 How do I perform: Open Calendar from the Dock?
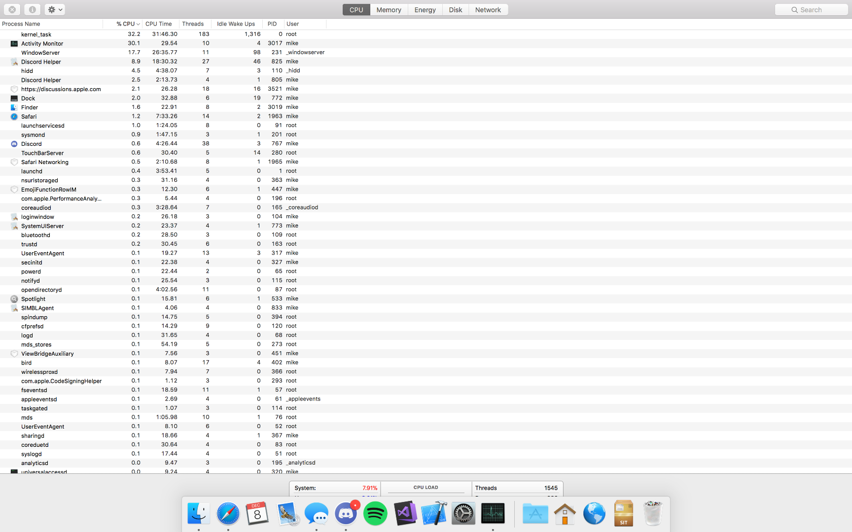[257, 514]
